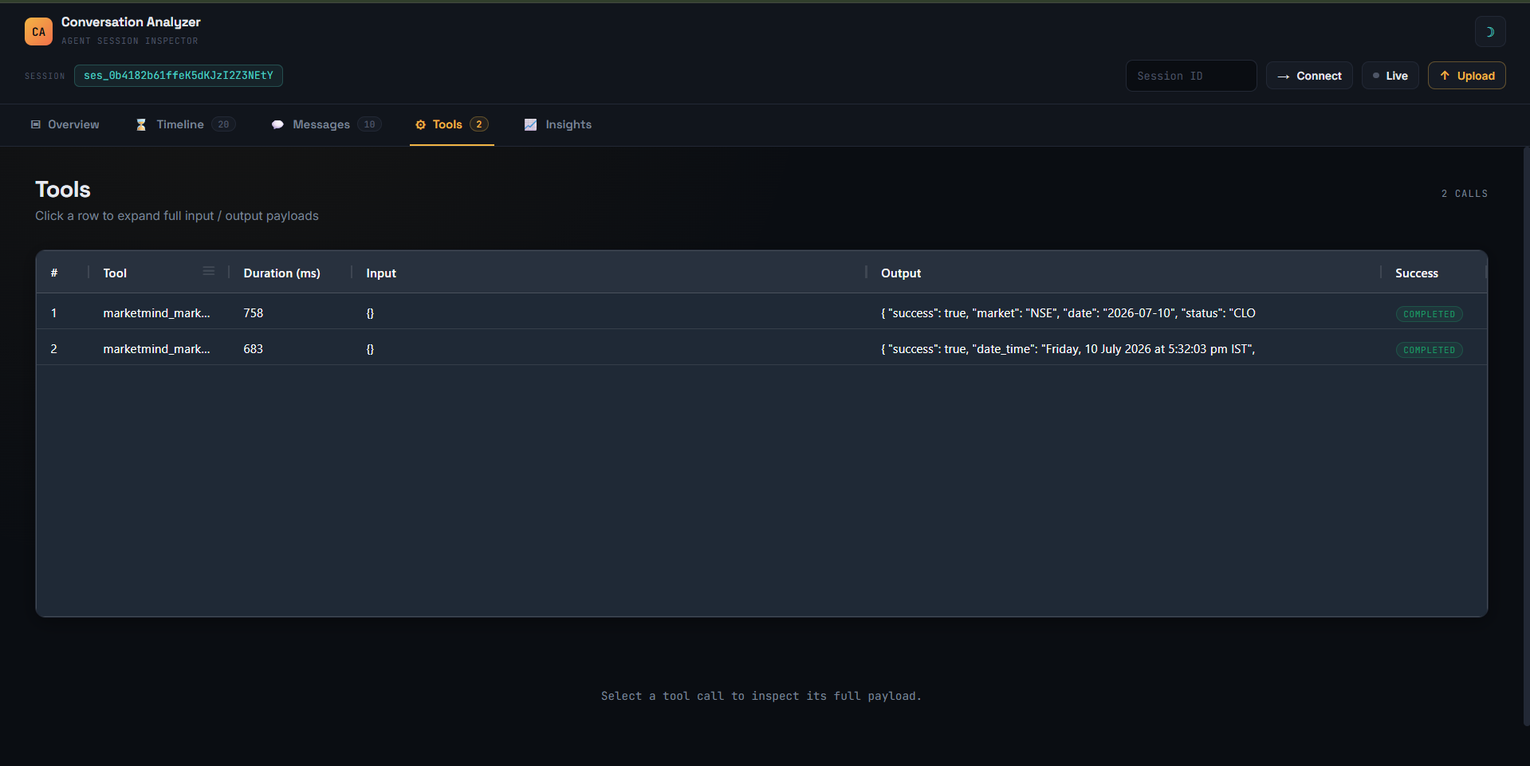Click the Tool column header label
The height and width of the screenshot is (766, 1530).
coord(115,273)
